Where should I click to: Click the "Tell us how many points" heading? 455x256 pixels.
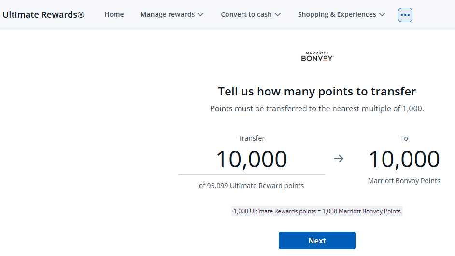point(317,92)
